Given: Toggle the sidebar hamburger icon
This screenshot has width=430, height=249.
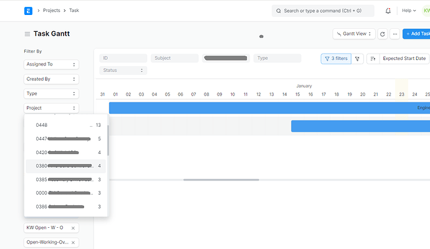Looking at the screenshot, I should pyautogui.click(x=27, y=34).
